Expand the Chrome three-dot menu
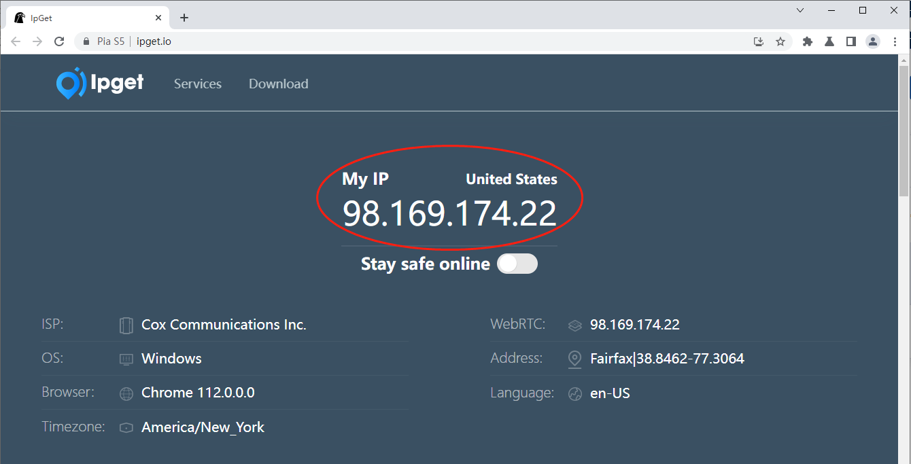This screenshot has height=464, width=911. [894, 41]
